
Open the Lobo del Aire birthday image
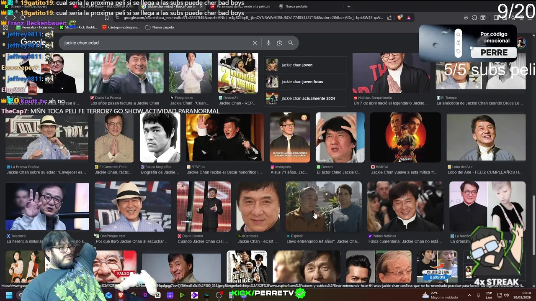click(486, 138)
